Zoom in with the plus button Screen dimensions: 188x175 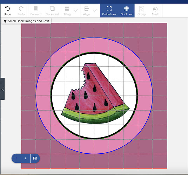pyautogui.click(x=25, y=158)
